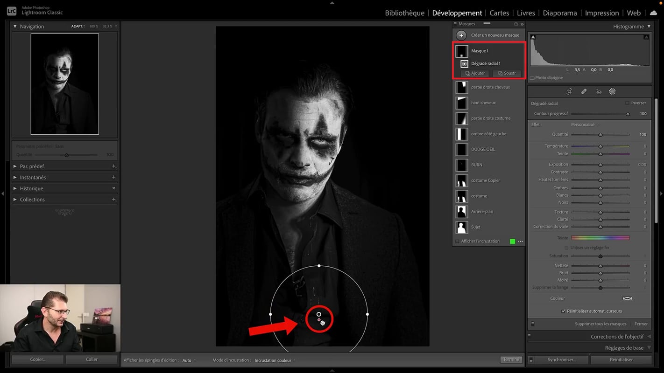Open the Livres module

pyautogui.click(x=526, y=13)
